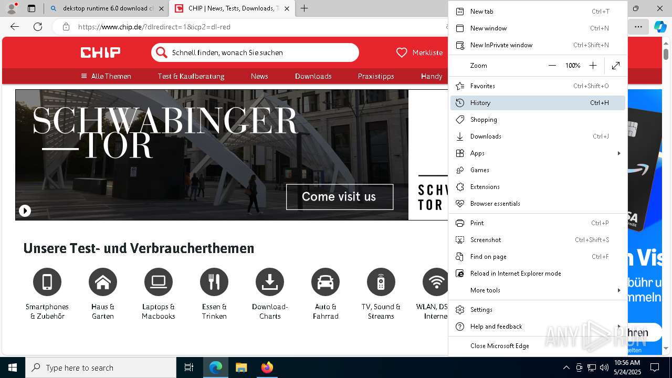
Task: Open Task View on taskbar
Action: [189, 367]
